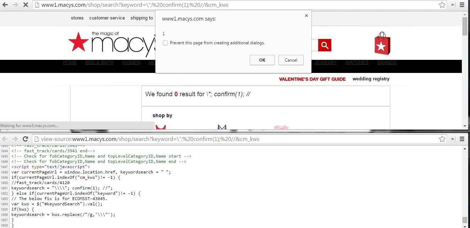Open the Chrome menu in top browser

point(462,5)
